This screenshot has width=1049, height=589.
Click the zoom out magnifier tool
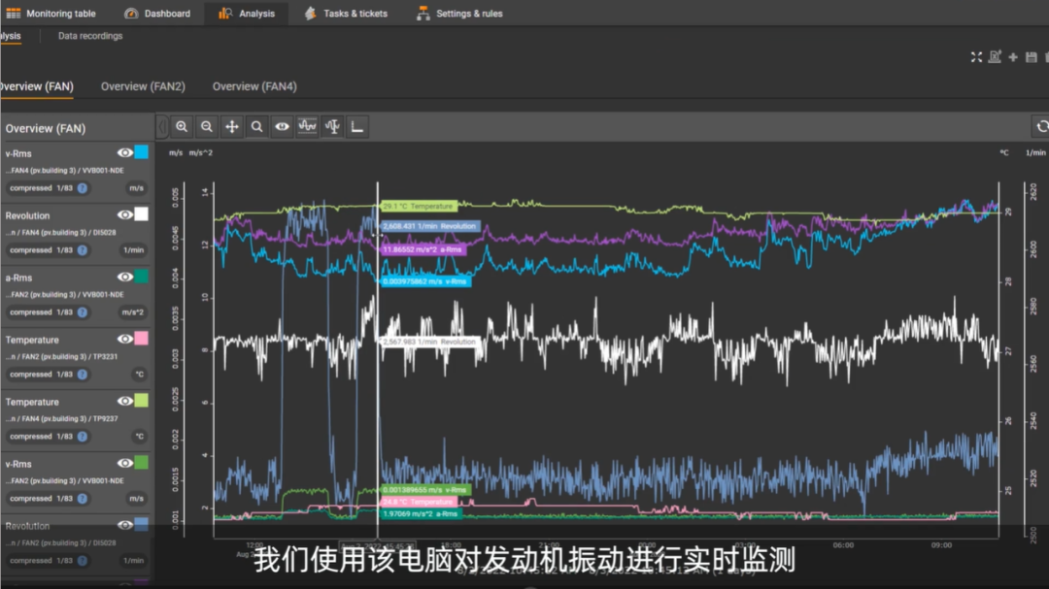pos(207,126)
